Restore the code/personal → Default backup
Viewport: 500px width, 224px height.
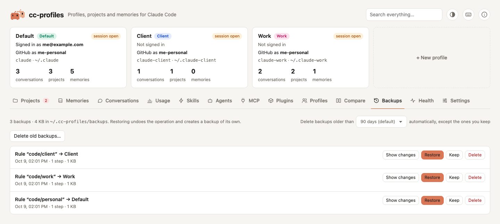tap(432, 200)
